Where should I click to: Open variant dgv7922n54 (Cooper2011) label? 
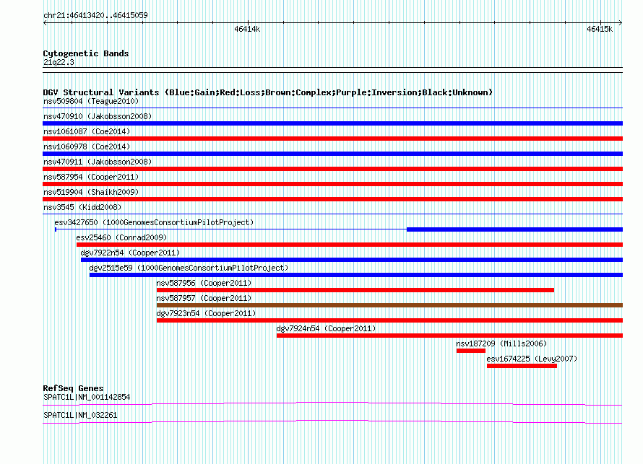[x=130, y=253]
